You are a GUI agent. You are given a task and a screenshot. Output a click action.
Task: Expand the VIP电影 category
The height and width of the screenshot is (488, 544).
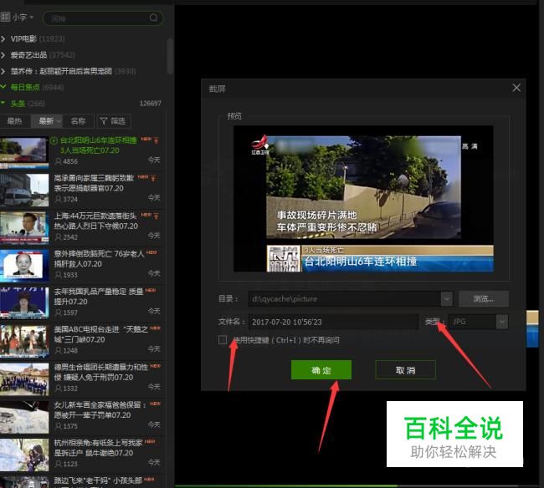[3, 38]
